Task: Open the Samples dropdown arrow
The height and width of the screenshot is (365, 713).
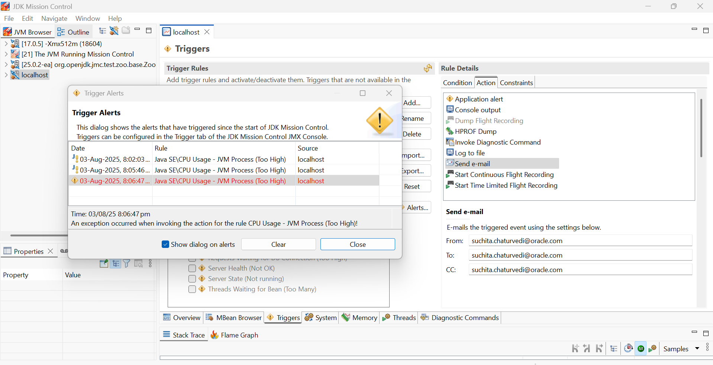Action: point(697,349)
